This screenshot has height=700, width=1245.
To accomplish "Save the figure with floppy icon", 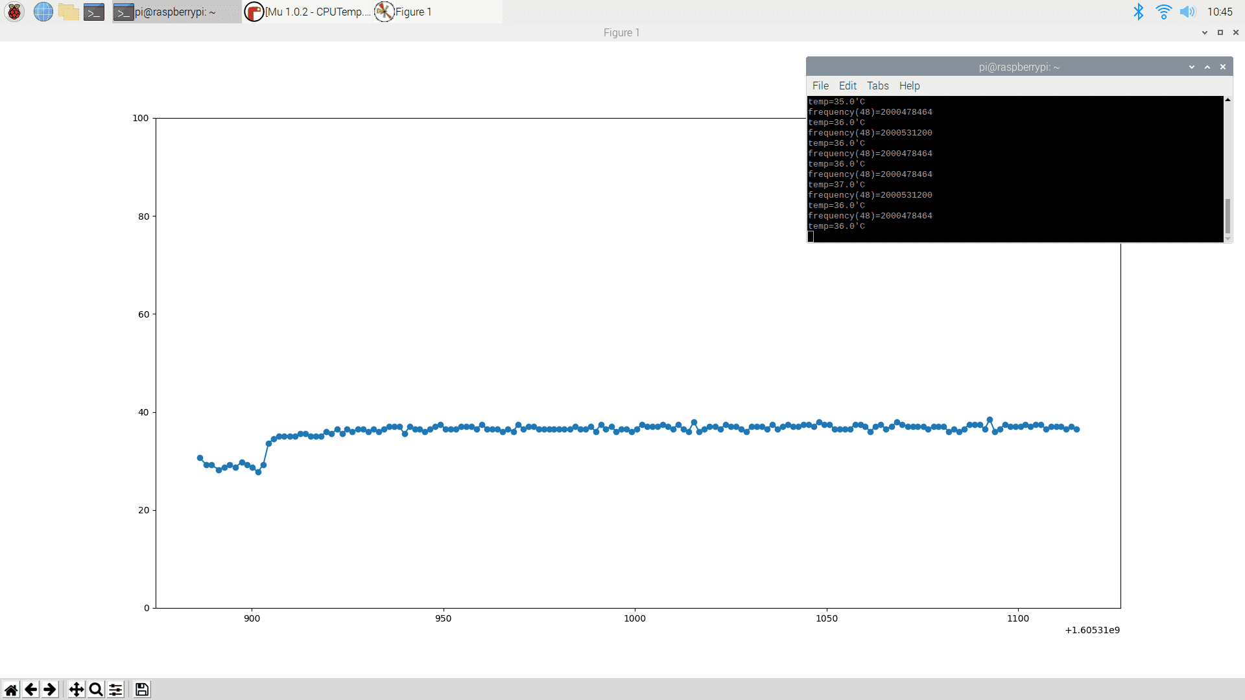I will [142, 690].
